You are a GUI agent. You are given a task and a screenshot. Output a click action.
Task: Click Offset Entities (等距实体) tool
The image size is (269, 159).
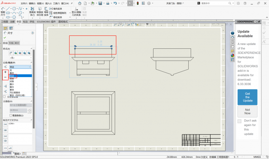pos(46,11)
